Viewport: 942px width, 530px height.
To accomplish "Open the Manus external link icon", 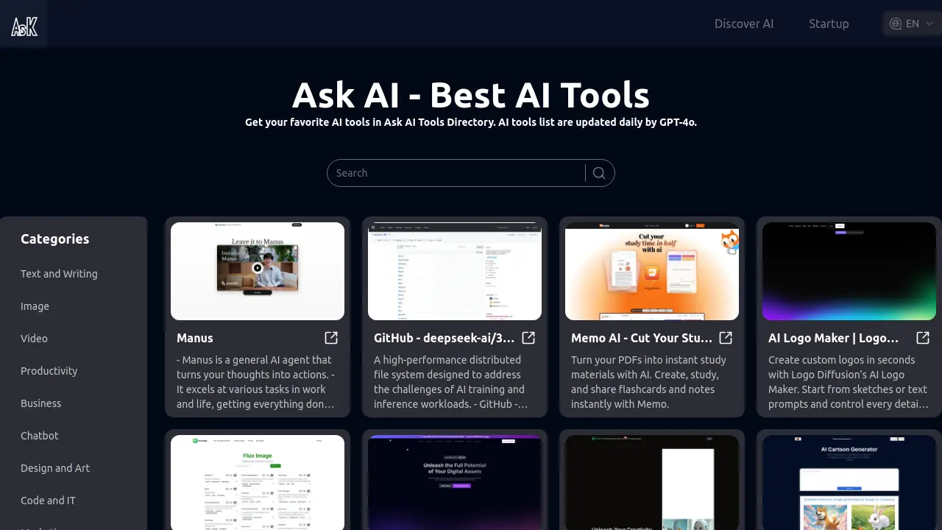I will [331, 338].
